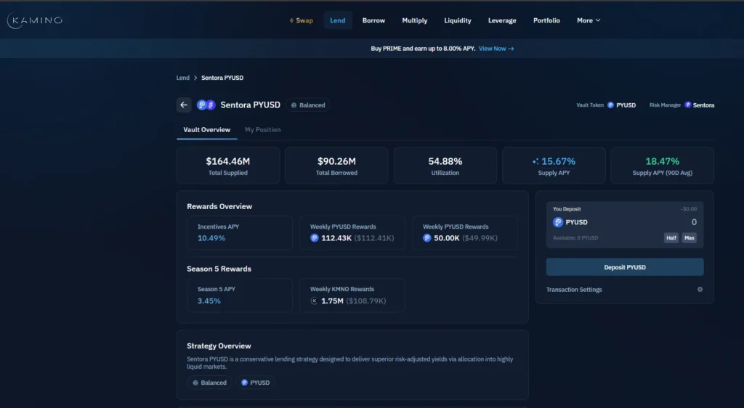Click the $90.26M Total Borrowed card

336,166
